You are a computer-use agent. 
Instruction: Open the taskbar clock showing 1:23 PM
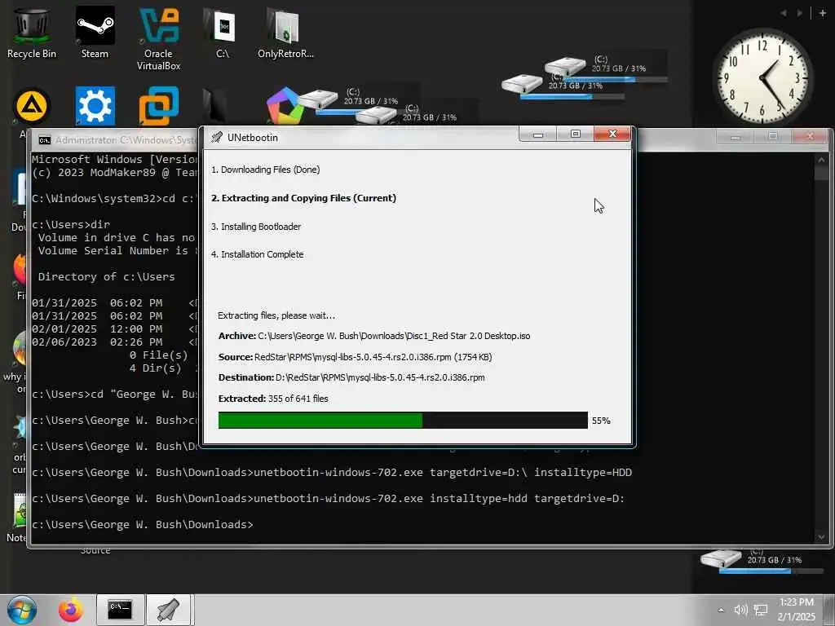[796, 610]
